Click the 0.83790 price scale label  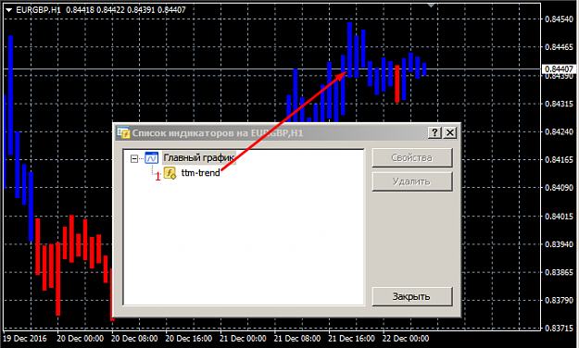click(559, 301)
